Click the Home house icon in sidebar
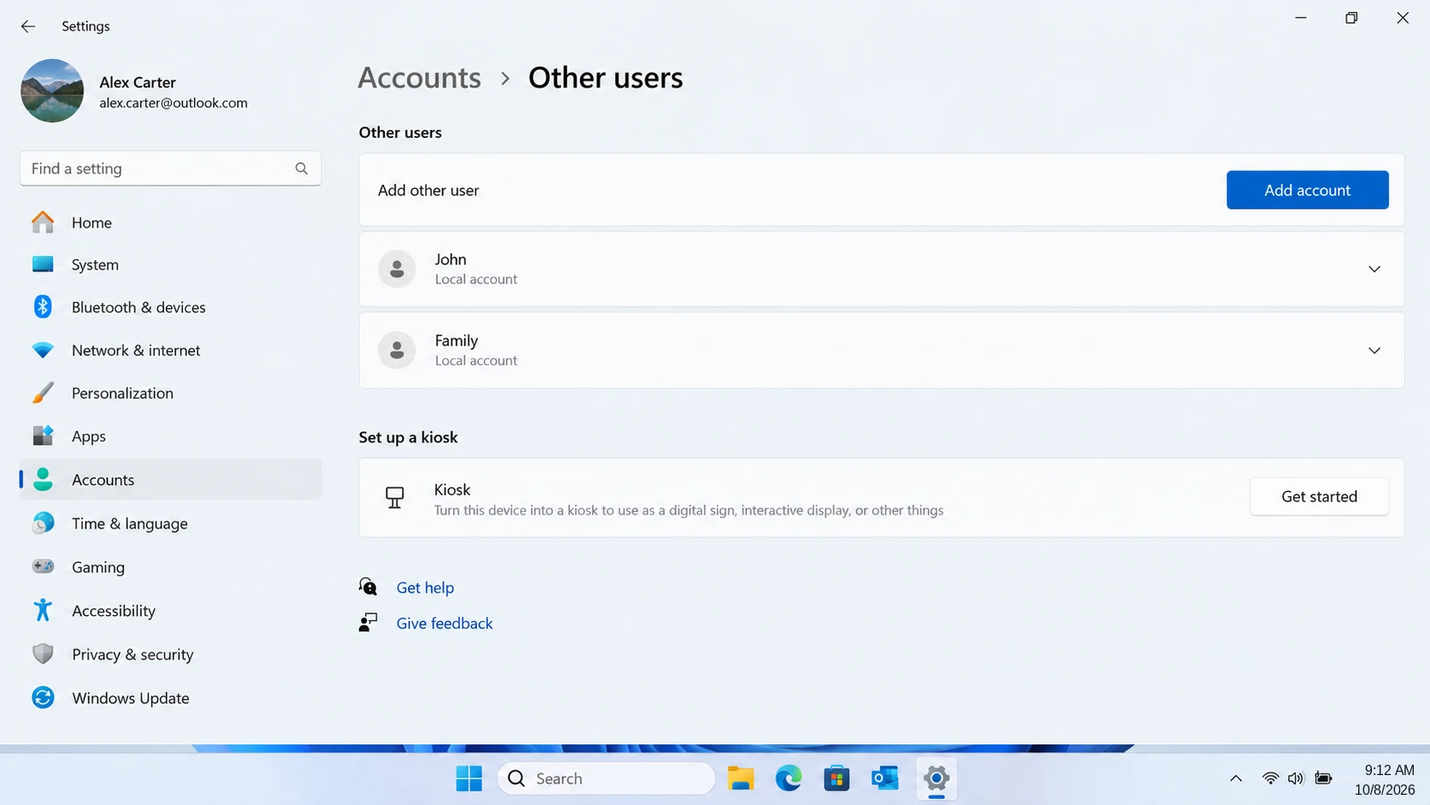This screenshot has height=805, width=1430. [43, 222]
